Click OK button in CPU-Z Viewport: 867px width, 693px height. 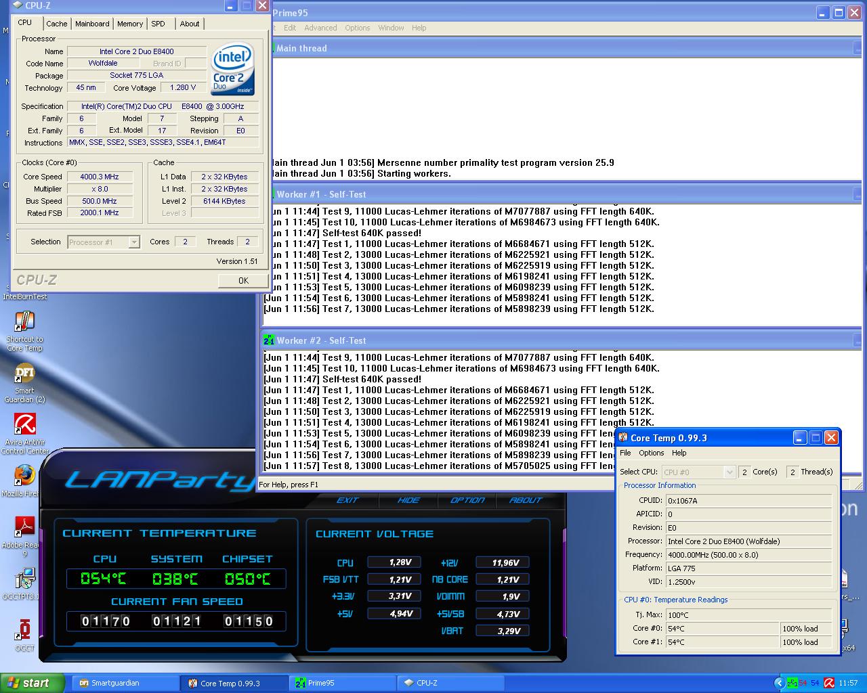(x=243, y=280)
